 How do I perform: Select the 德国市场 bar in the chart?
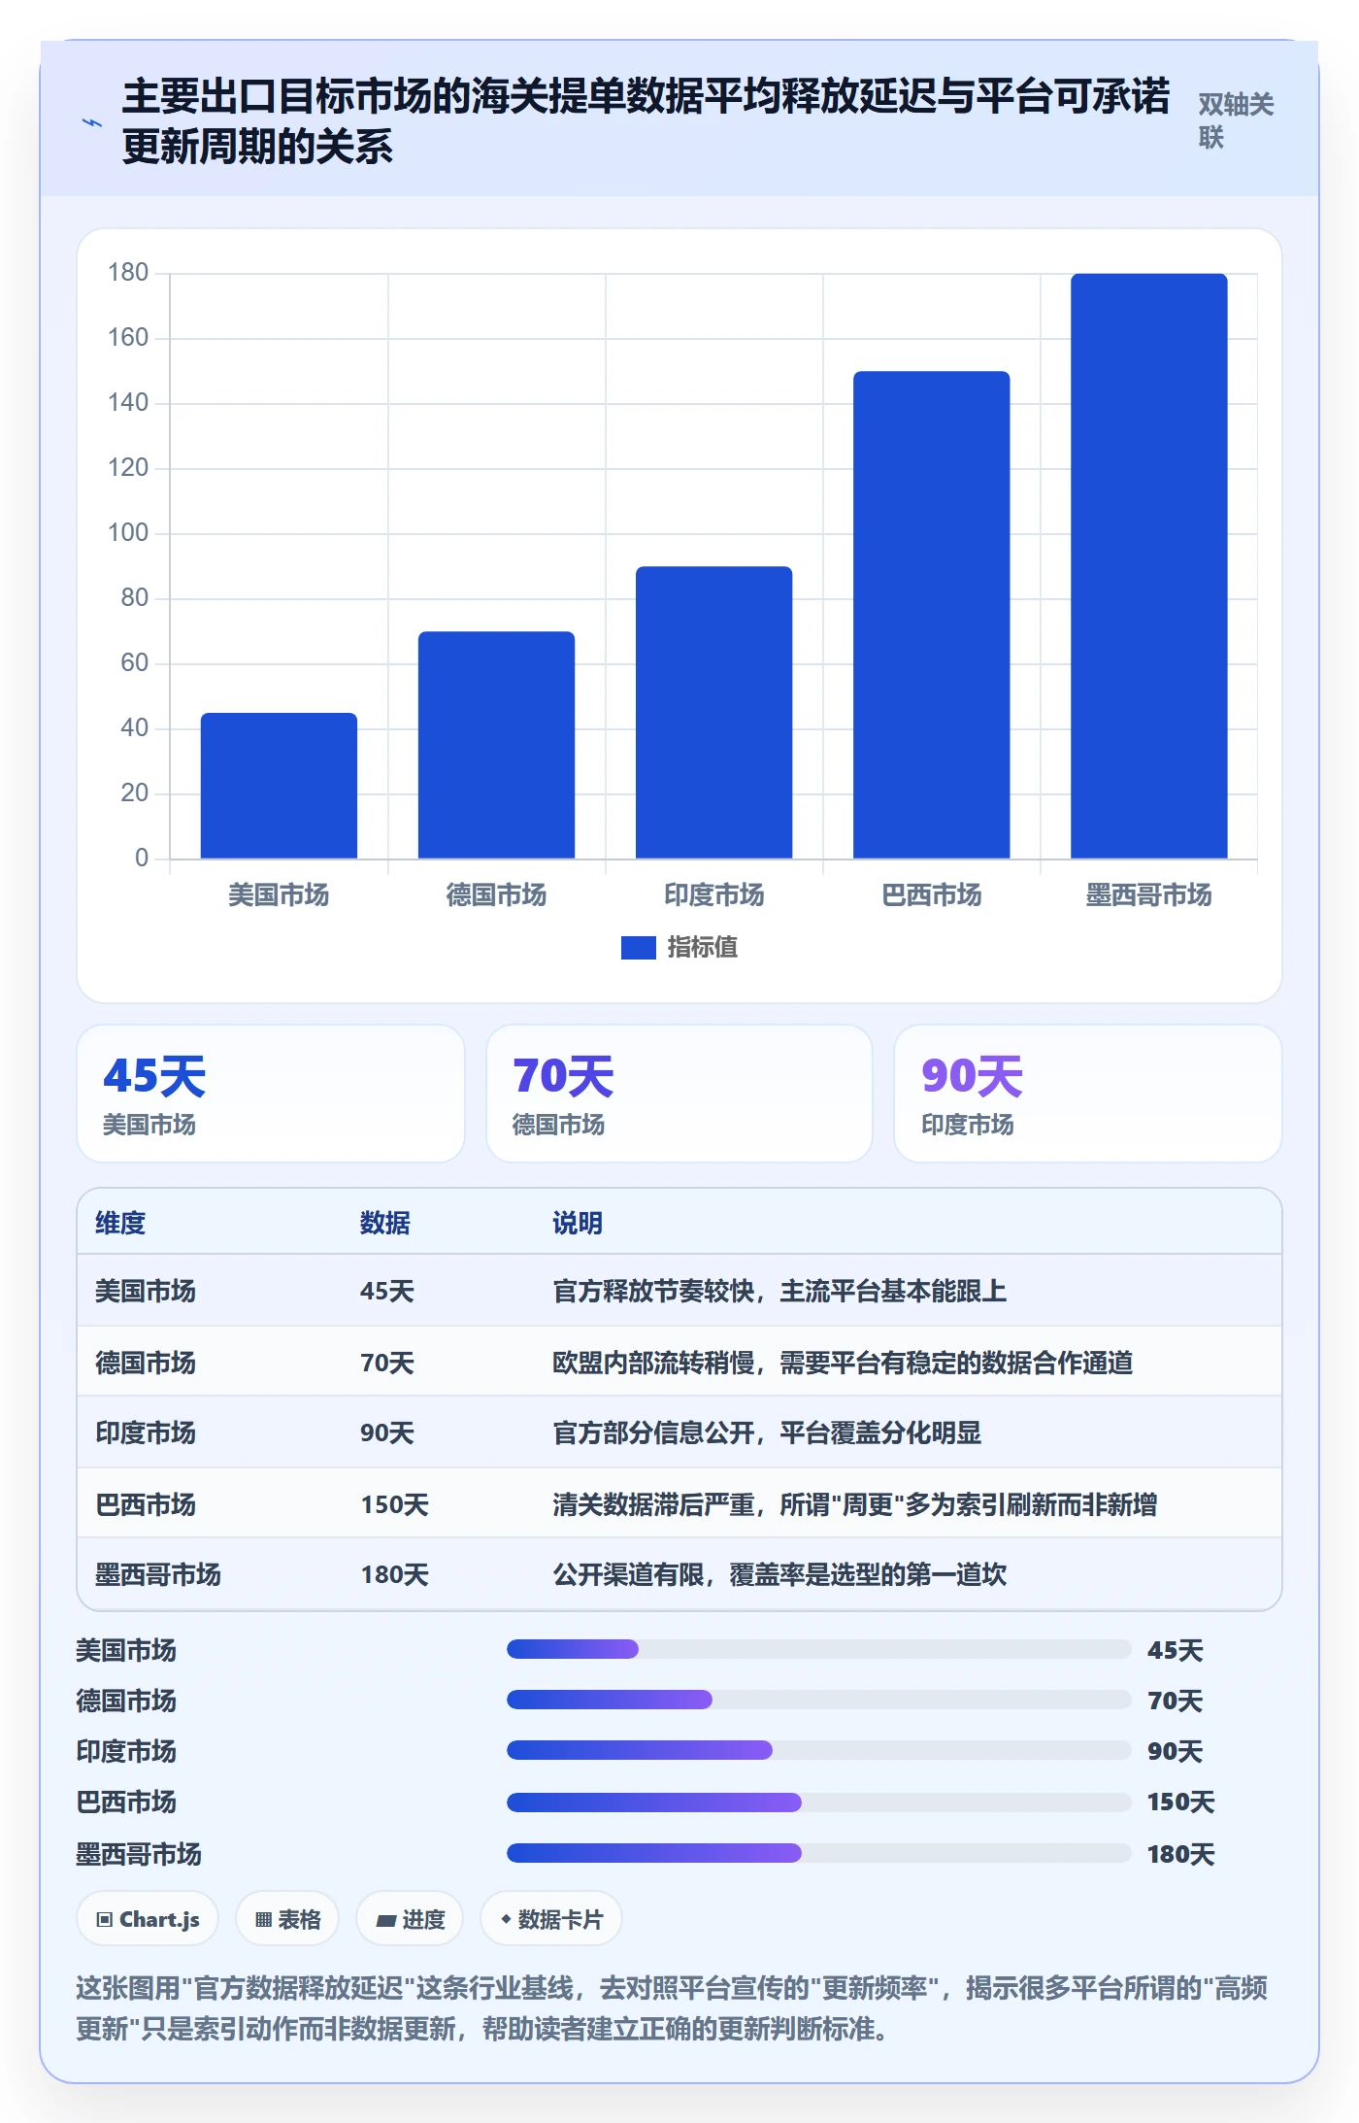(x=496, y=745)
